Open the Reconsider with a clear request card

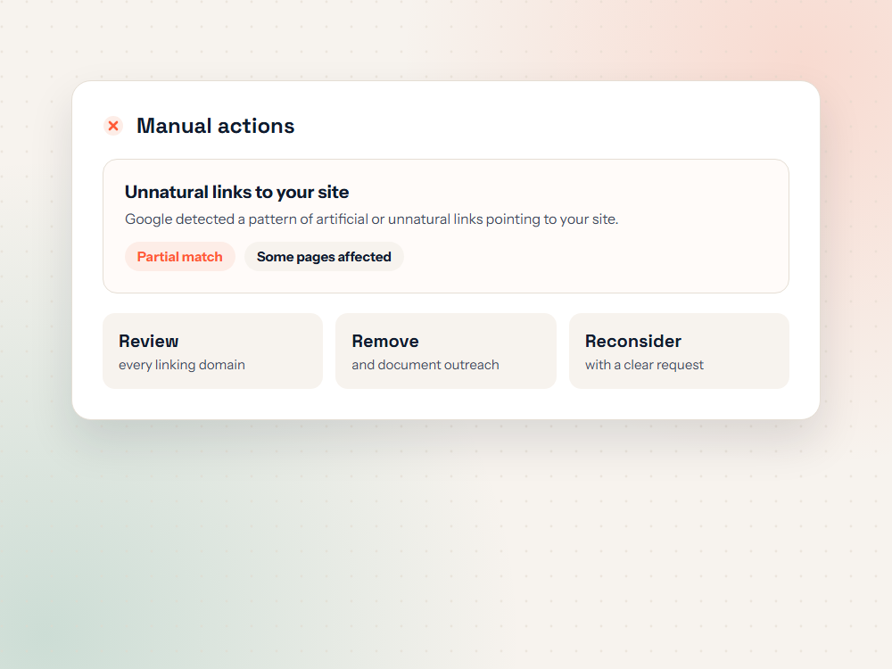point(679,351)
